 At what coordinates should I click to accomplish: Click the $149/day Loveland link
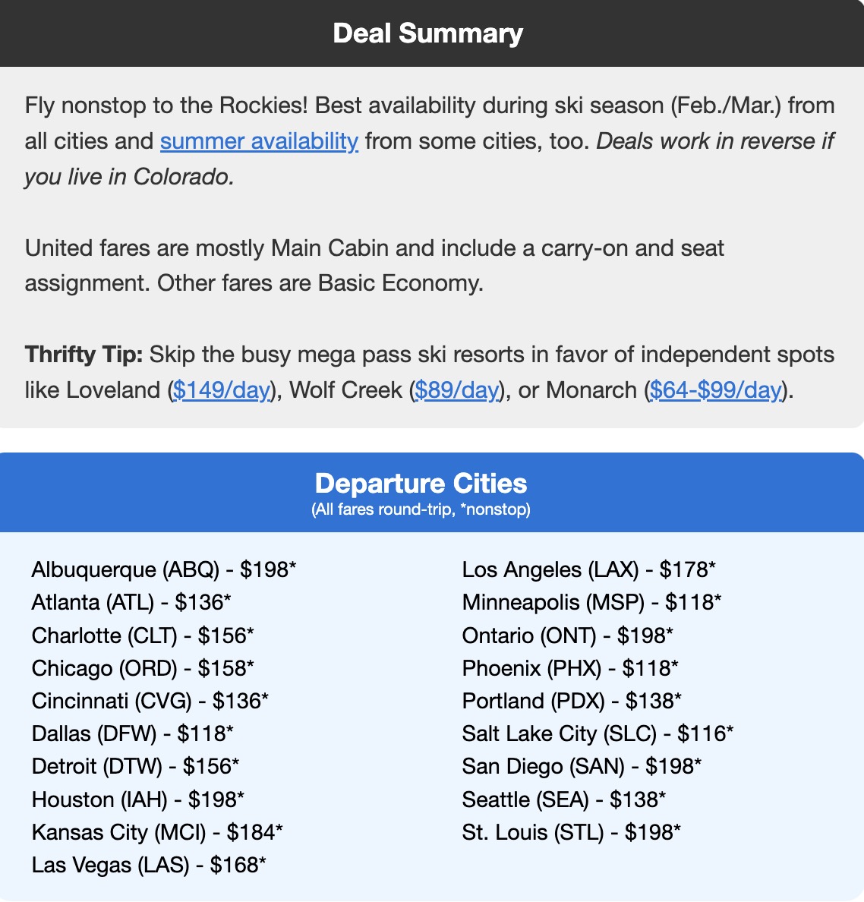tap(222, 390)
